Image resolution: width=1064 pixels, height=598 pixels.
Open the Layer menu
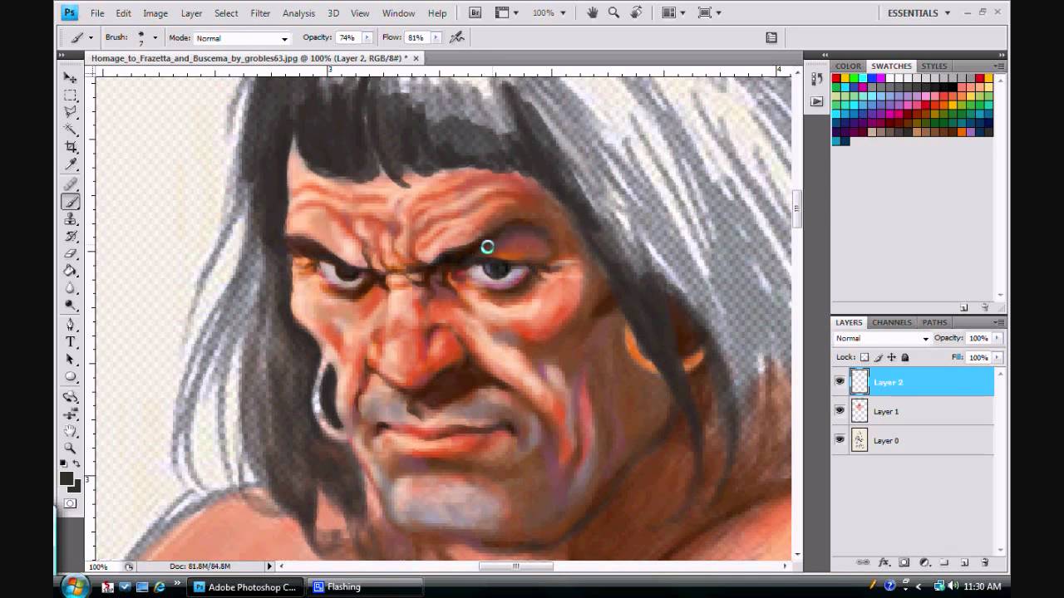[x=191, y=13]
